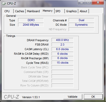
Task: Click the Validate button
Action: 73,97
